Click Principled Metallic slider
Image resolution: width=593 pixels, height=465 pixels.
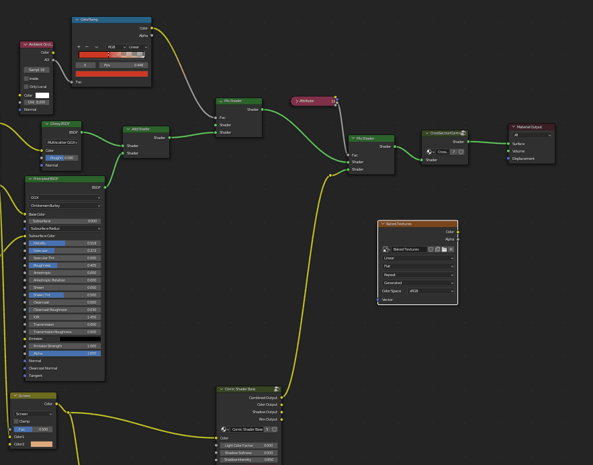64,243
